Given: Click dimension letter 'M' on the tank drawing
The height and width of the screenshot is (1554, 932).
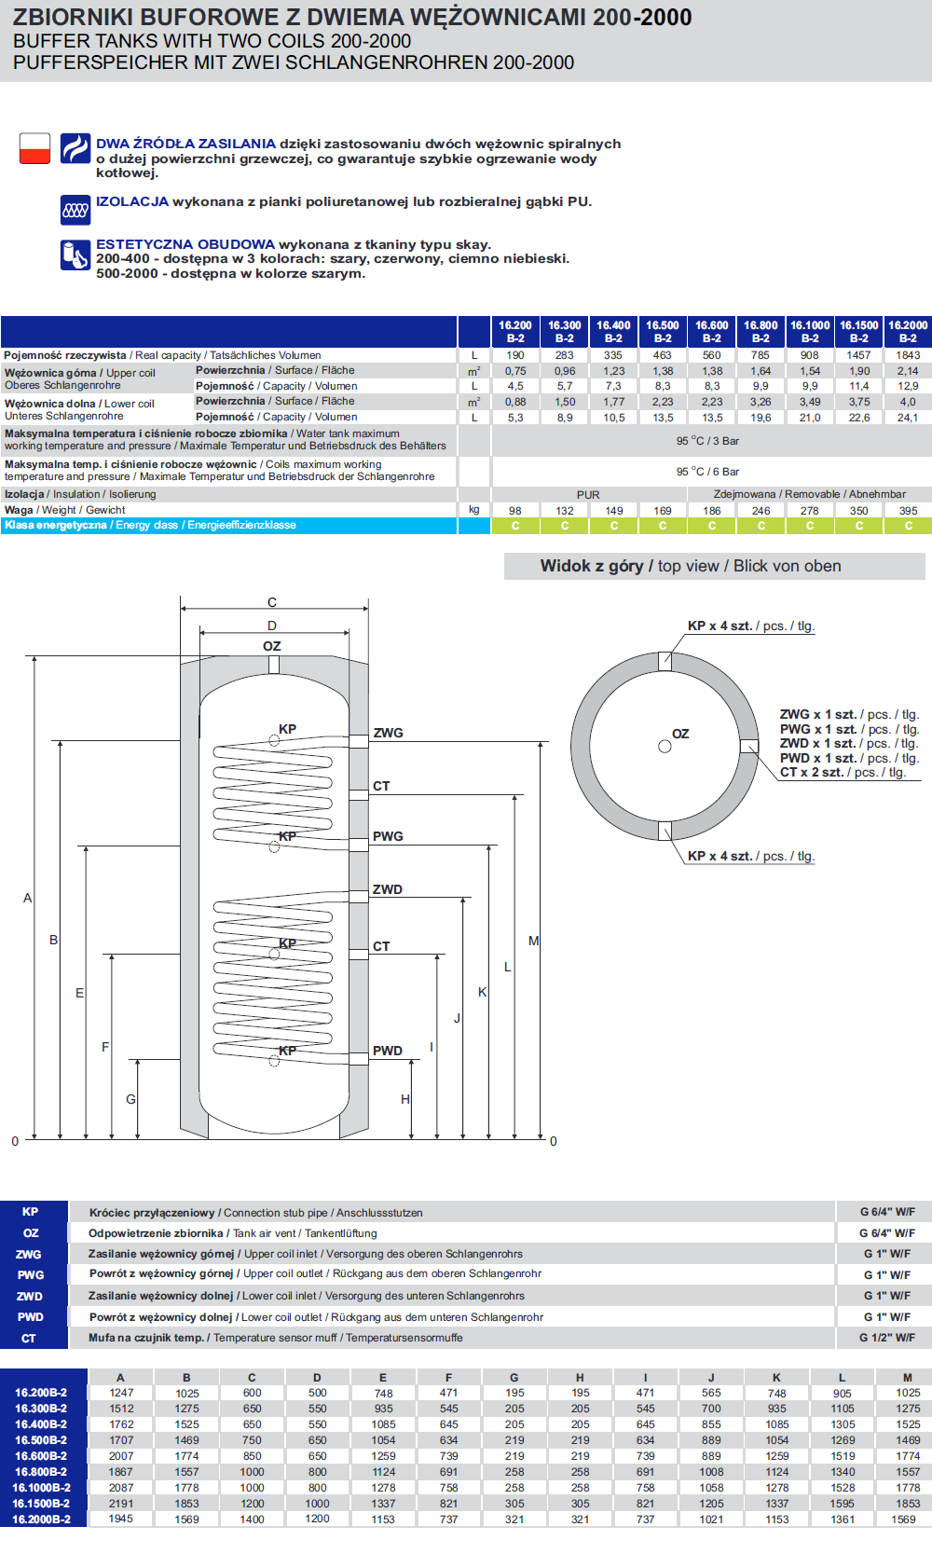Looking at the screenshot, I should point(534,941).
